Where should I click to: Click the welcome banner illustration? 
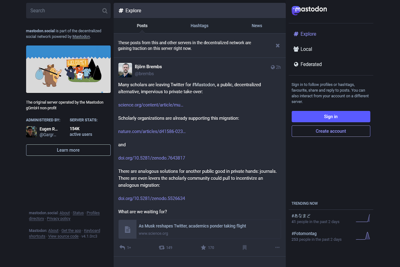click(x=68, y=69)
